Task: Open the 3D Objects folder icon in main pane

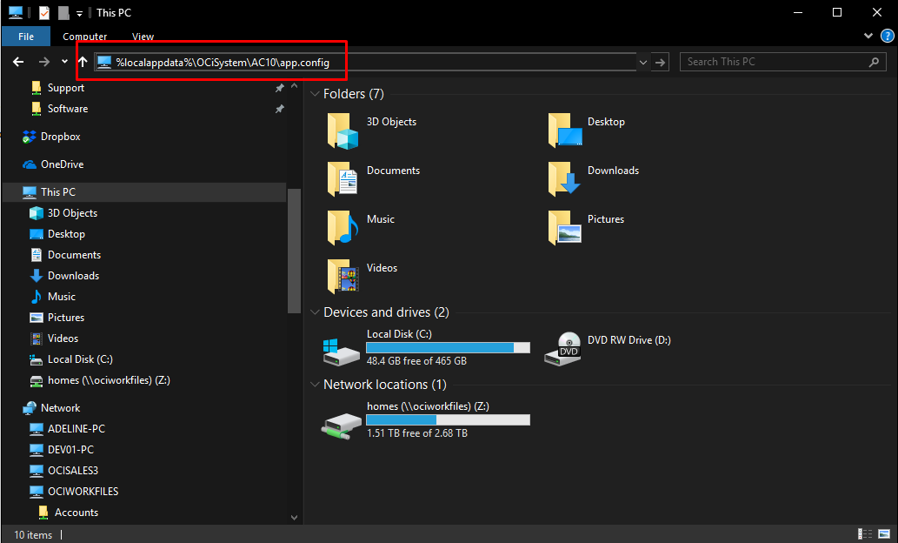Action: point(343,131)
